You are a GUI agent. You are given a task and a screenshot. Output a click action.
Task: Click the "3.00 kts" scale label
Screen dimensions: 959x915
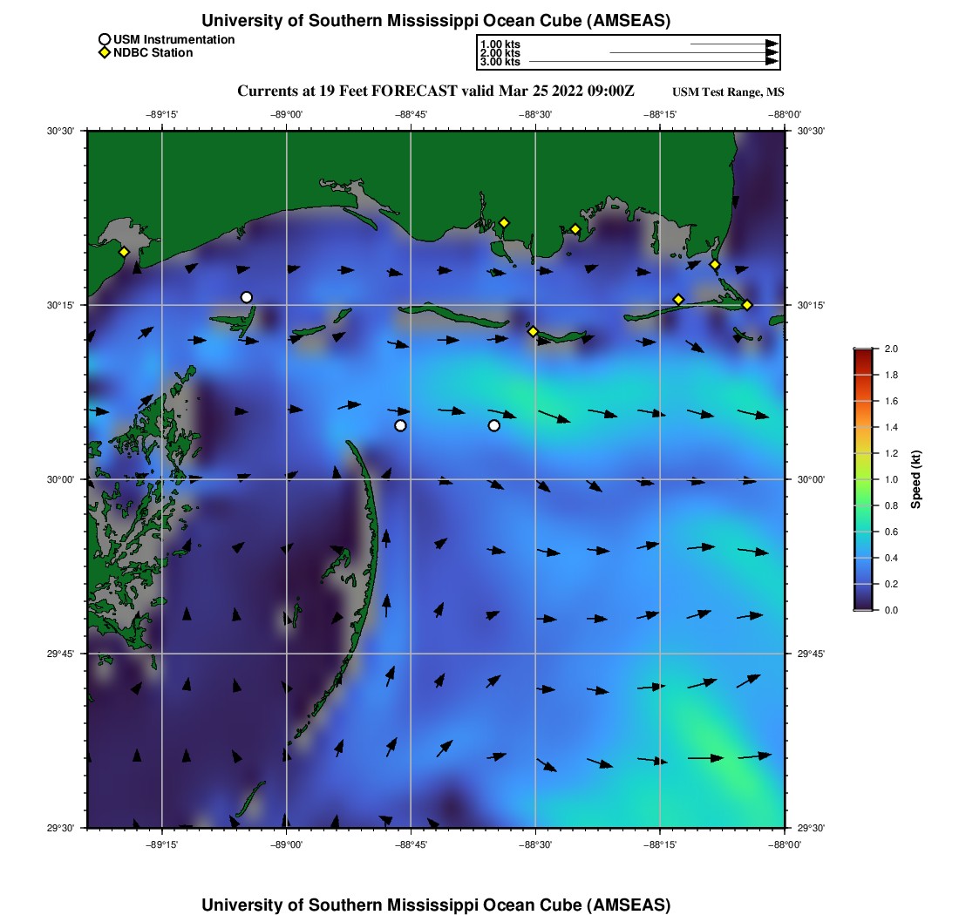coord(500,62)
